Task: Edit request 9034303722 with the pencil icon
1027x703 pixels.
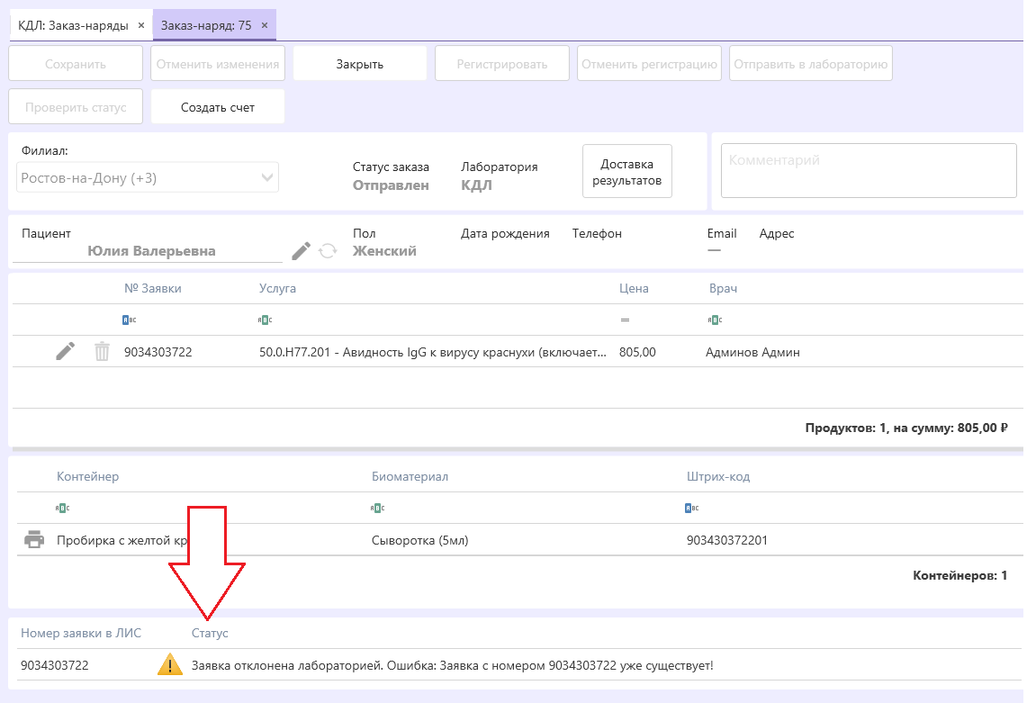Action: pos(65,352)
